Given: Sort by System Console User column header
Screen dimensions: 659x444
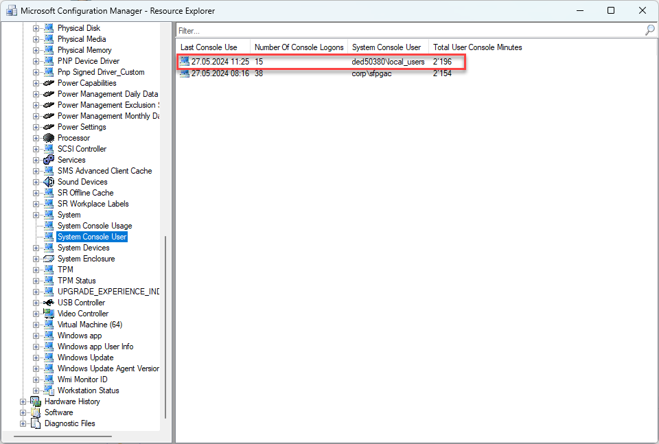Looking at the screenshot, I should pyautogui.click(x=388, y=47).
